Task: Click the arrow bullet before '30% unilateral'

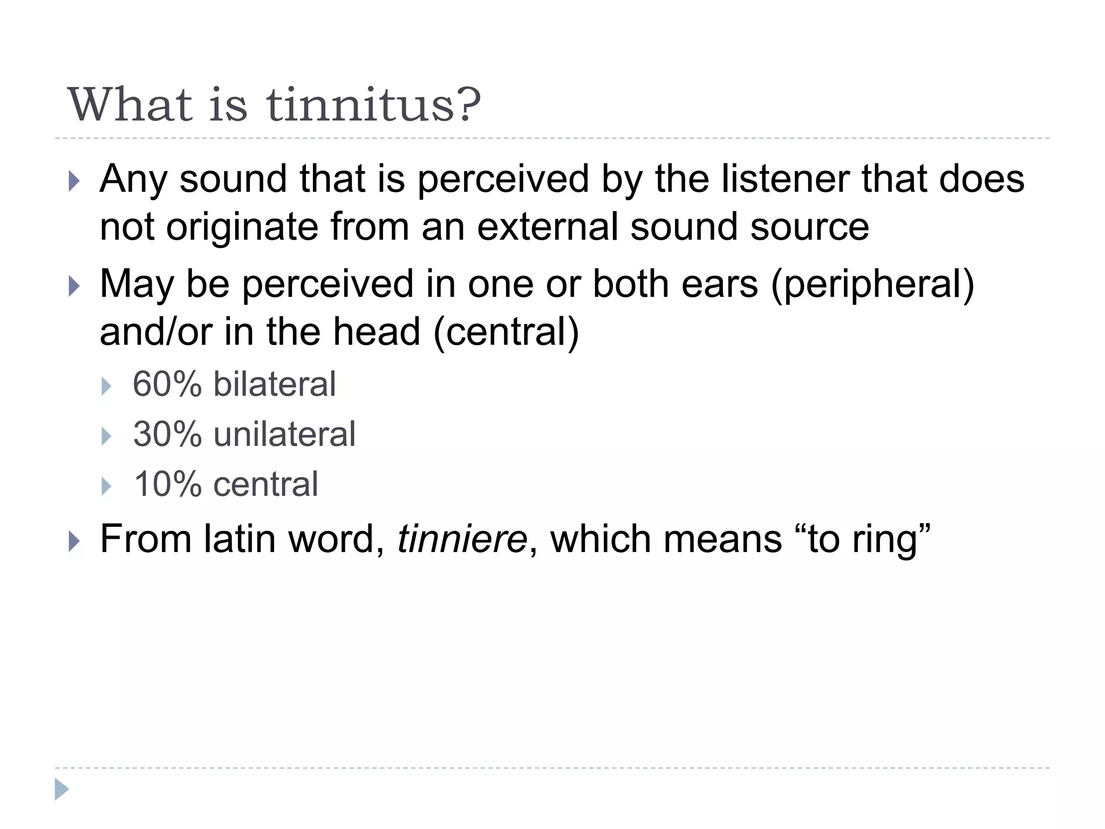Action: [106, 436]
